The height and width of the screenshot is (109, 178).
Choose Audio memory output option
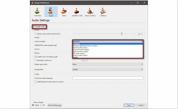point(108,51)
